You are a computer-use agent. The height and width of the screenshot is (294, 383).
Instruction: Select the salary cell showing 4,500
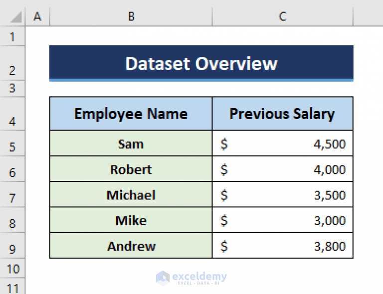click(x=283, y=144)
